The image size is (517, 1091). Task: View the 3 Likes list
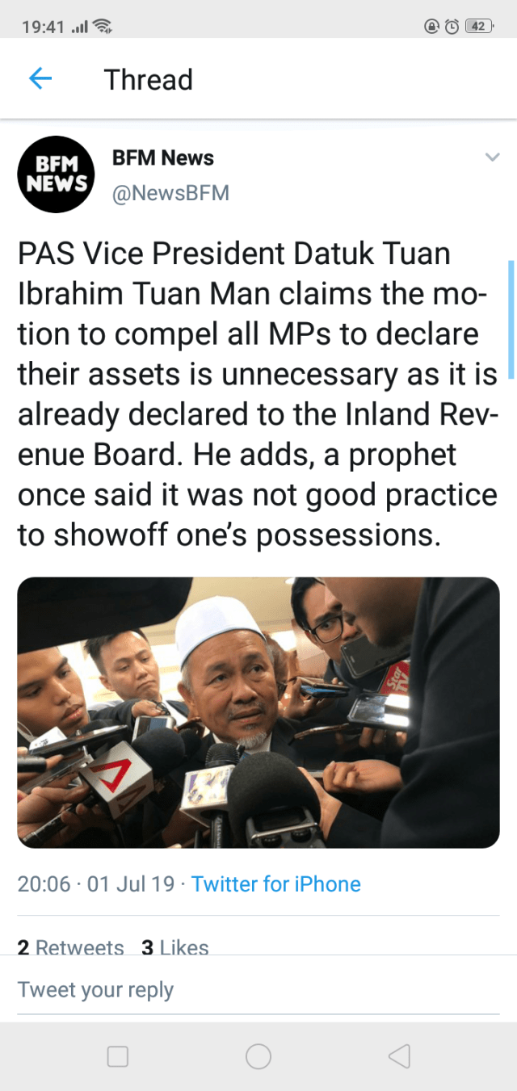click(175, 946)
